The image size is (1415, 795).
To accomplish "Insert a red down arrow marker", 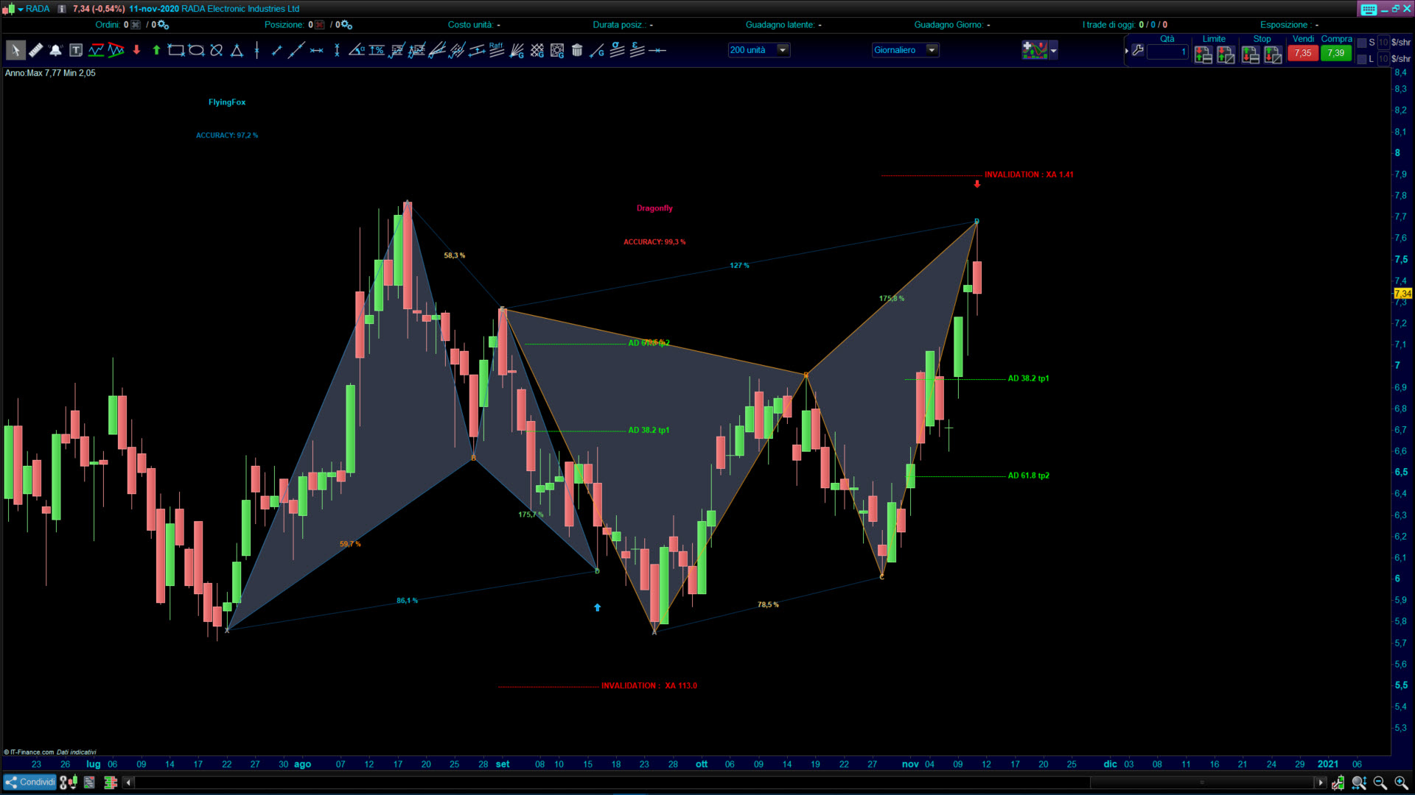I will click(x=136, y=51).
